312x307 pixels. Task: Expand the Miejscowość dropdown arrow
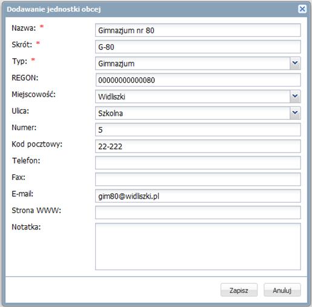click(x=295, y=96)
